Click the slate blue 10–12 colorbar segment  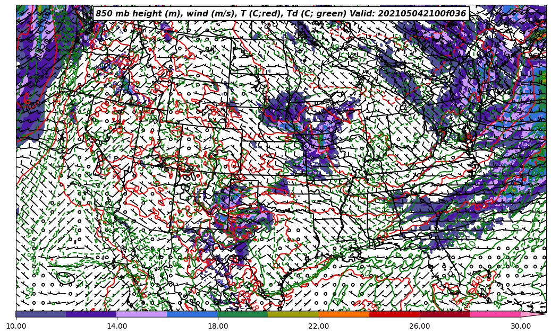[41, 314]
